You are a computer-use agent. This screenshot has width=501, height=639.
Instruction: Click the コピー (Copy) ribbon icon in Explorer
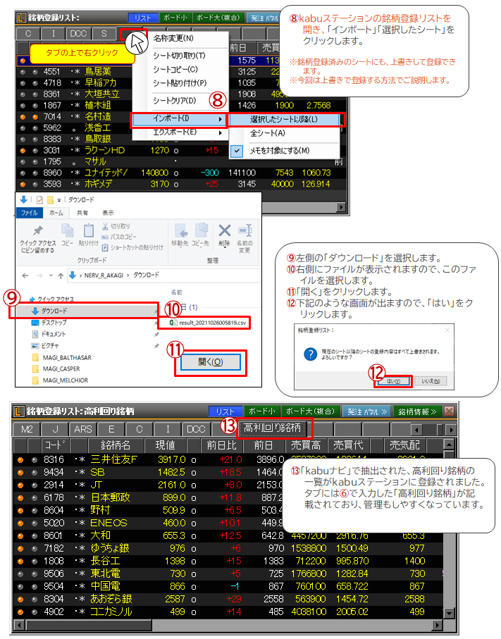click(x=67, y=230)
